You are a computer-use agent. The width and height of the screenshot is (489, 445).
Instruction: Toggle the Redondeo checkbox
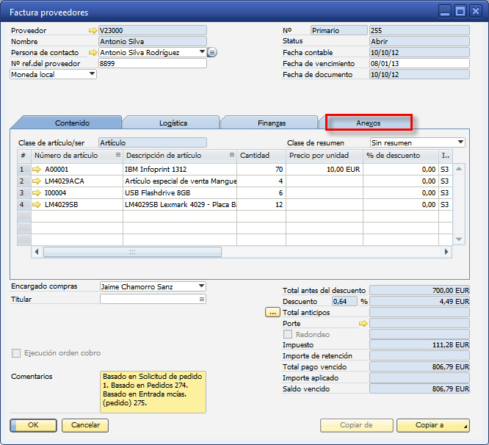[x=288, y=334]
